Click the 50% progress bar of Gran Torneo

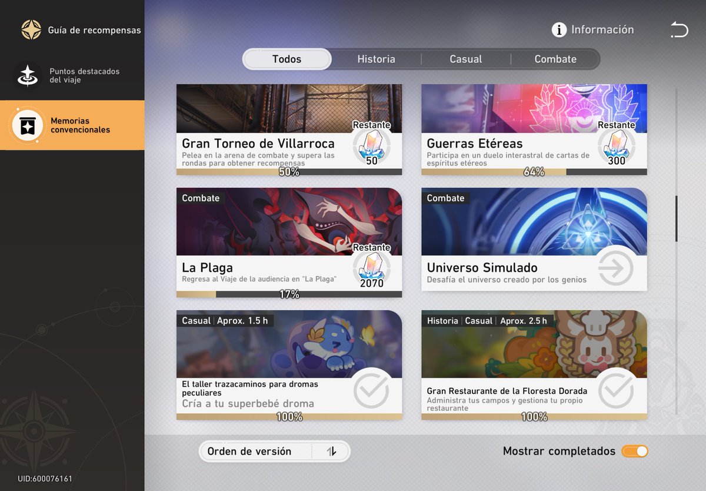coord(289,172)
